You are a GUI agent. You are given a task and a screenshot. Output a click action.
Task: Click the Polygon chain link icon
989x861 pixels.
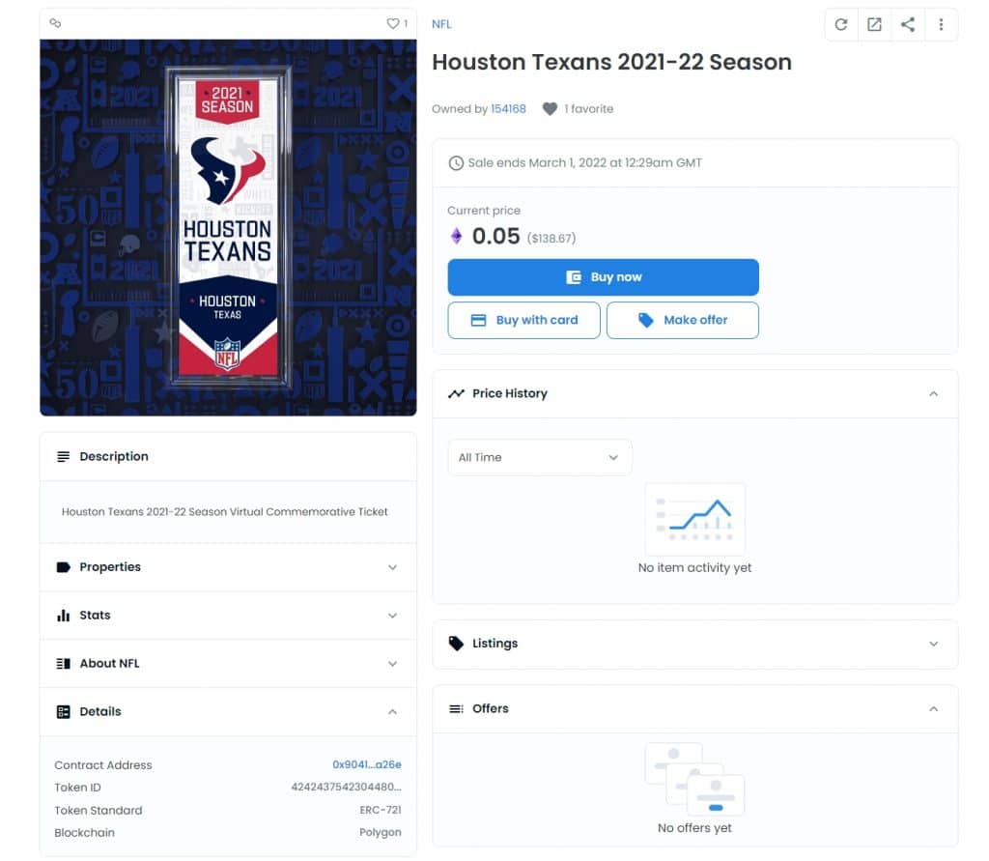55,23
